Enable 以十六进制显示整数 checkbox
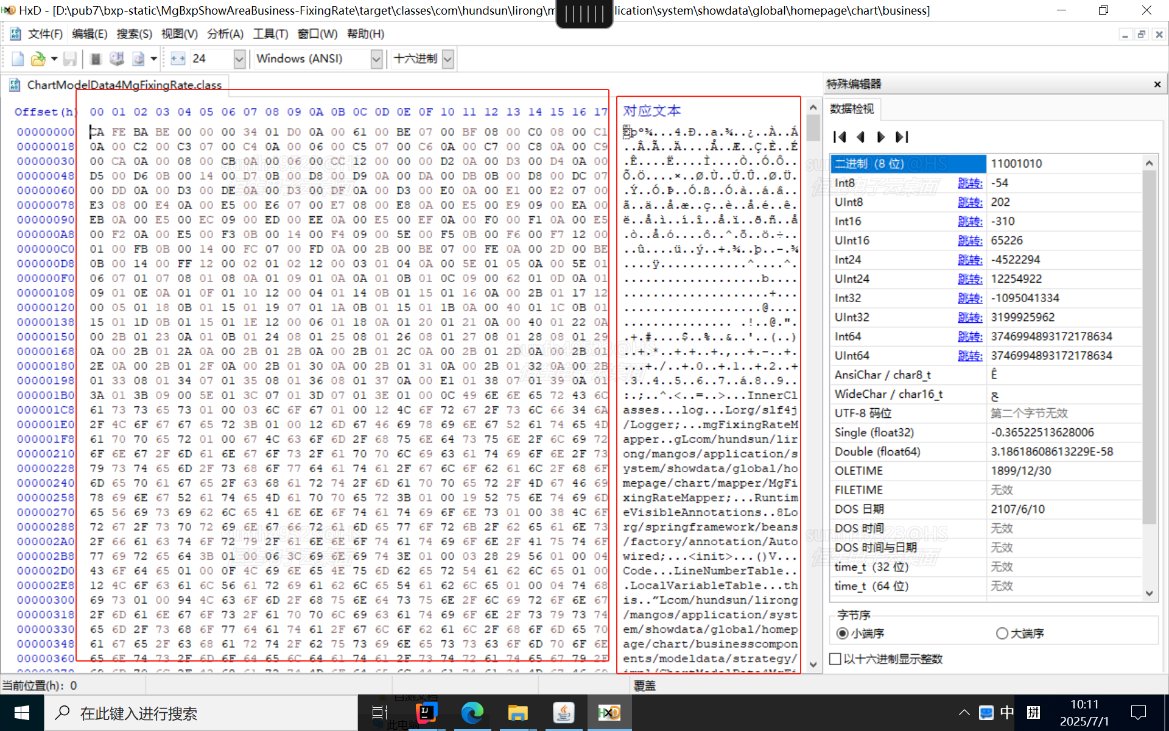Viewport: 1169px width, 731px height. pos(836,659)
